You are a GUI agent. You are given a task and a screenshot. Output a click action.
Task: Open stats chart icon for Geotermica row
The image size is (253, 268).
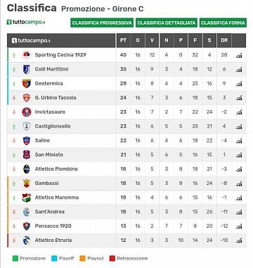tap(239, 84)
